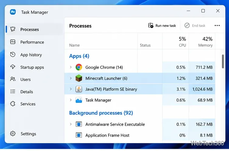Click the Services puzzle icon
229x151 pixels.
[13, 104]
